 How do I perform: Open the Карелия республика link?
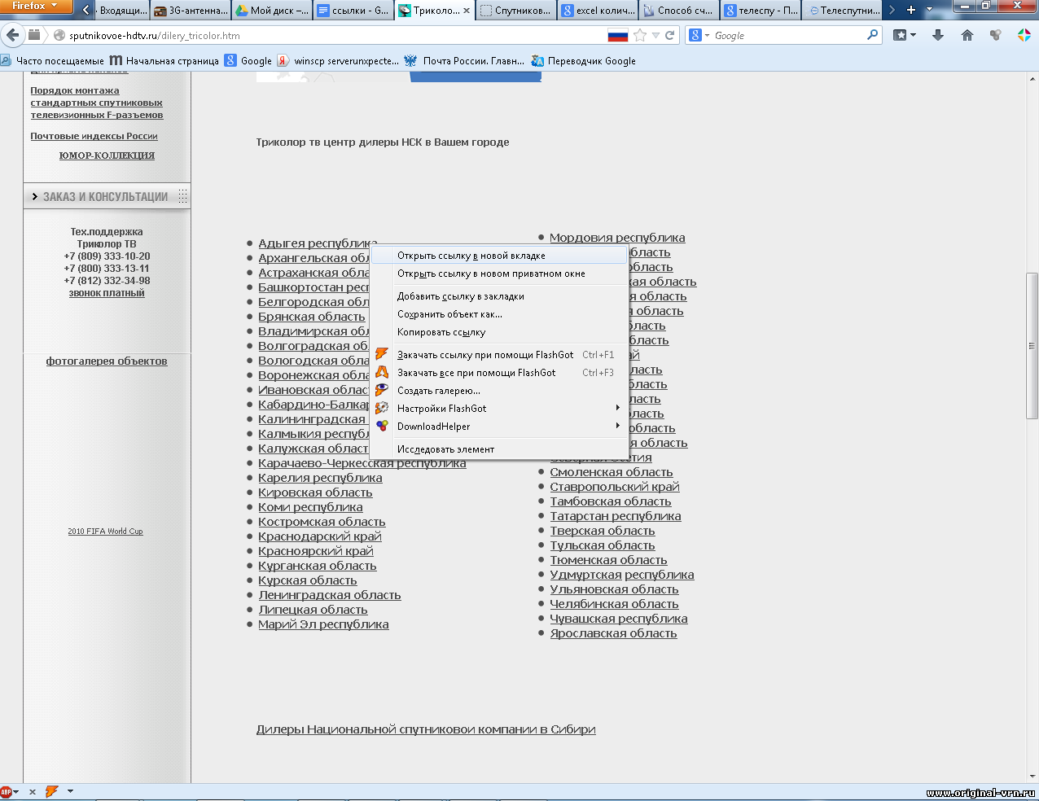click(x=320, y=478)
